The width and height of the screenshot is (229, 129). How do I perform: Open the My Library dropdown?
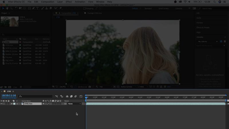pos(208,42)
